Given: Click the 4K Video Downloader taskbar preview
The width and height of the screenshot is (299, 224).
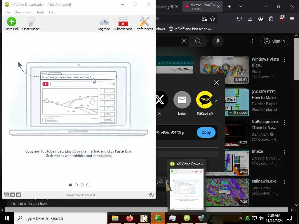Looking at the screenshot, I should pyautogui.click(x=187, y=189).
